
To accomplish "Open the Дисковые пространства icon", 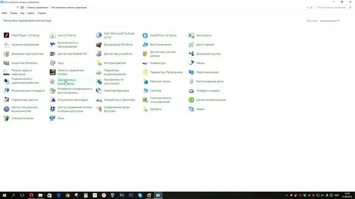I will [6, 54].
